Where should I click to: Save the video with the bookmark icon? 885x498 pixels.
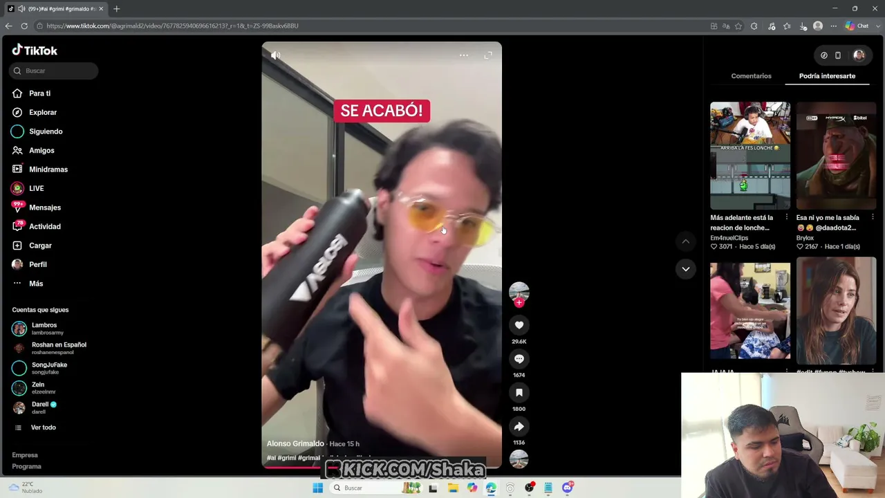pyautogui.click(x=519, y=392)
